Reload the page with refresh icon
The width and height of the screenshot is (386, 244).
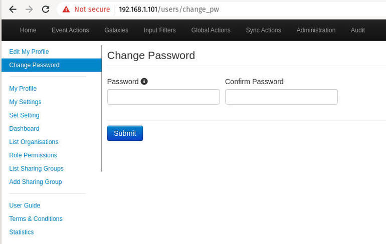[x=46, y=10]
